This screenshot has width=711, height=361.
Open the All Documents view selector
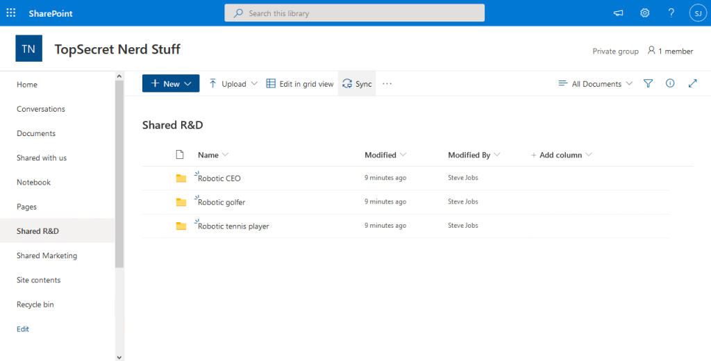[x=595, y=83]
